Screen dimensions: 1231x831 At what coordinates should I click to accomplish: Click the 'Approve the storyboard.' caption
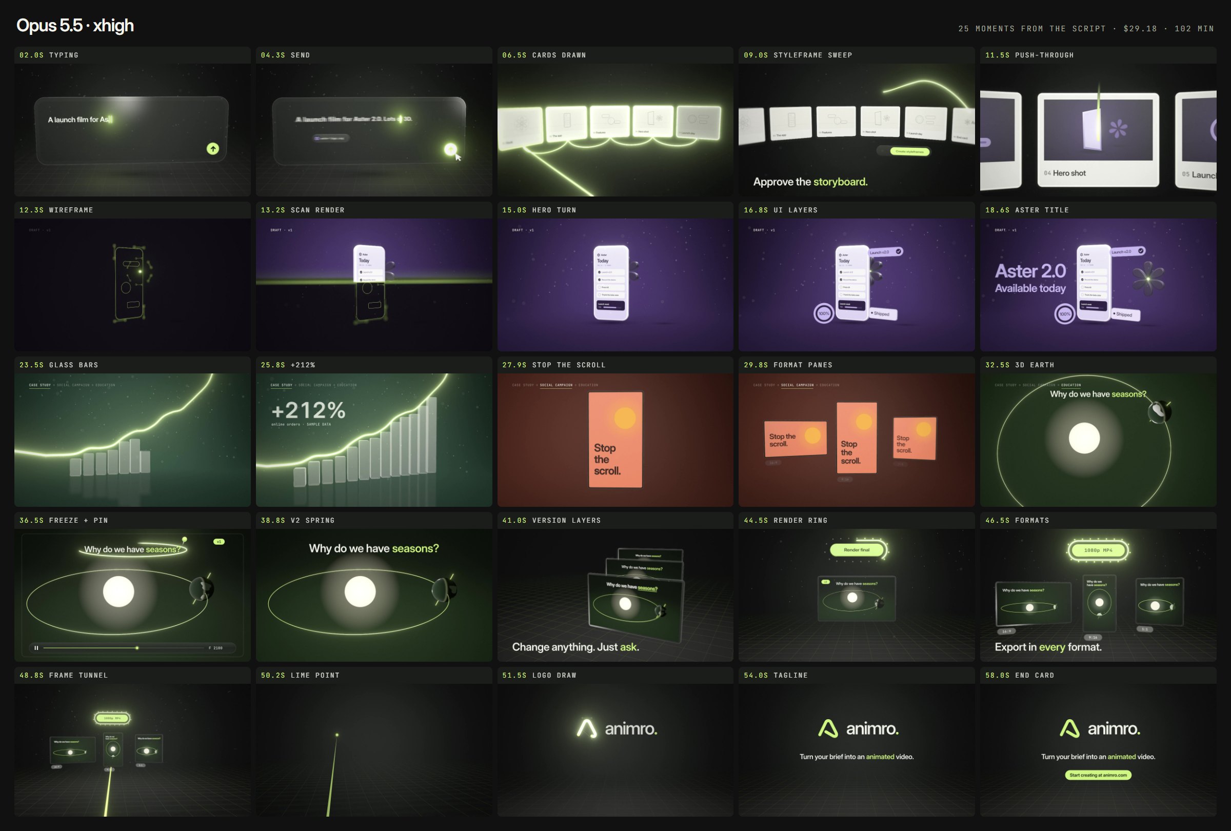tap(810, 182)
